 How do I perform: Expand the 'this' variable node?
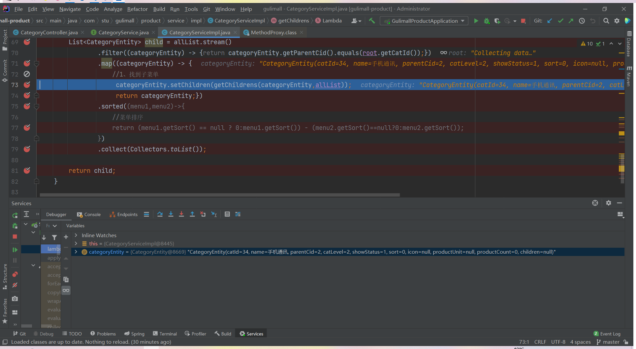(x=76, y=243)
